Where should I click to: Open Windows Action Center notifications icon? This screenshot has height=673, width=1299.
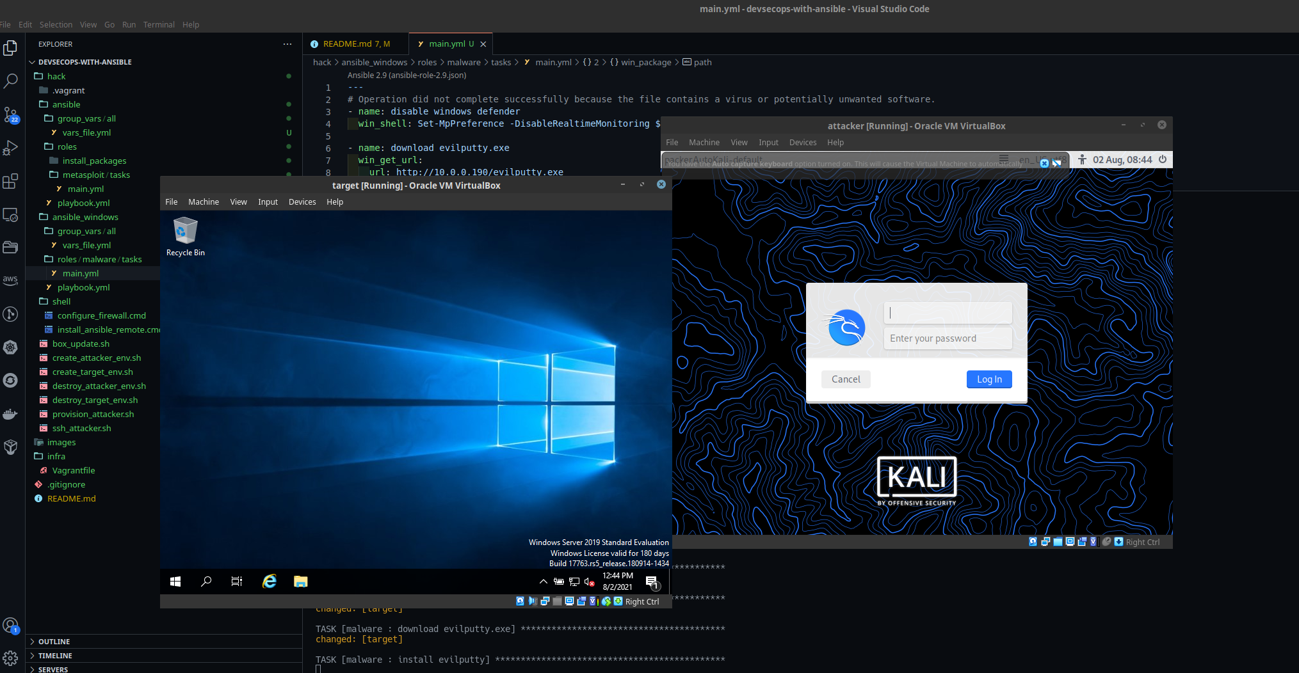tap(652, 582)
